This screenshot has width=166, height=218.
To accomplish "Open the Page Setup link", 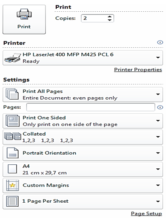I will point(146,214).
